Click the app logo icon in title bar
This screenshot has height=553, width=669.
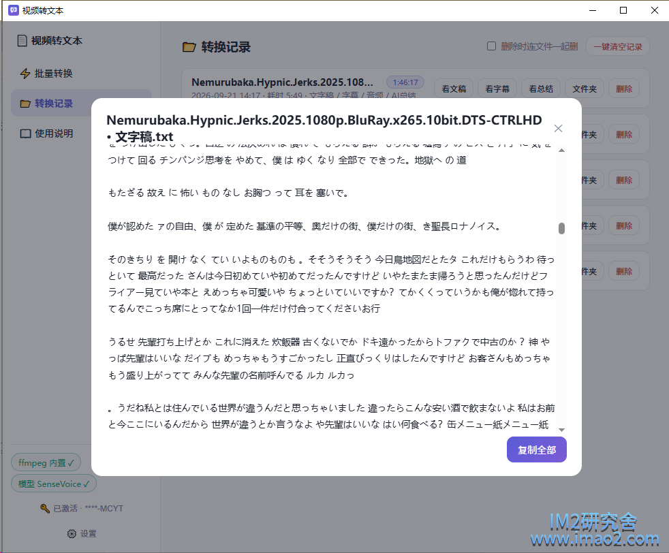click(x=14, y=10)
